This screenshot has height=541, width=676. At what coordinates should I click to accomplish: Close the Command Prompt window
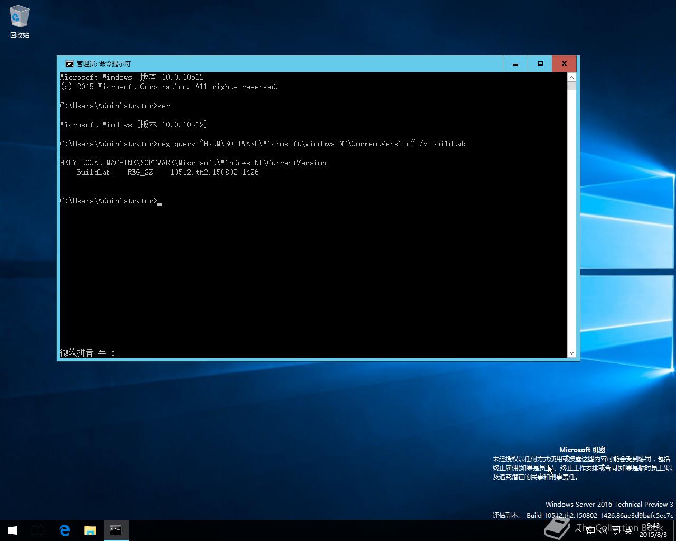pyautogui.click(x=564, y=63)
